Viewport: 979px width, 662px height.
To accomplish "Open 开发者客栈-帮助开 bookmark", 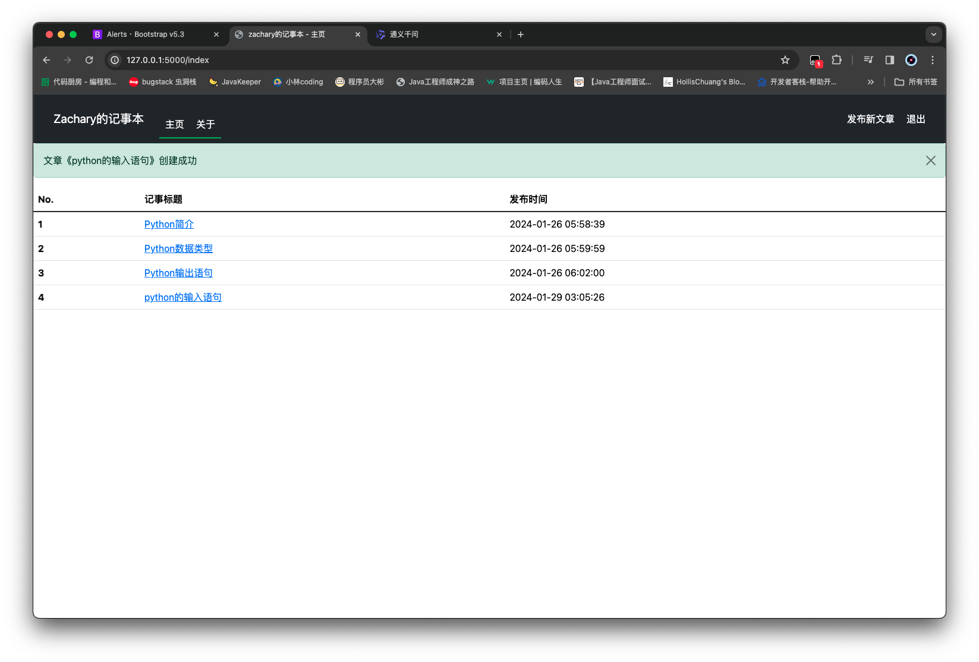I will 797,82.
